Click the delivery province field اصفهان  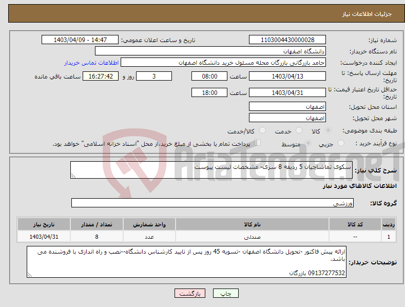pyautogui.click(x=287, y=106)
